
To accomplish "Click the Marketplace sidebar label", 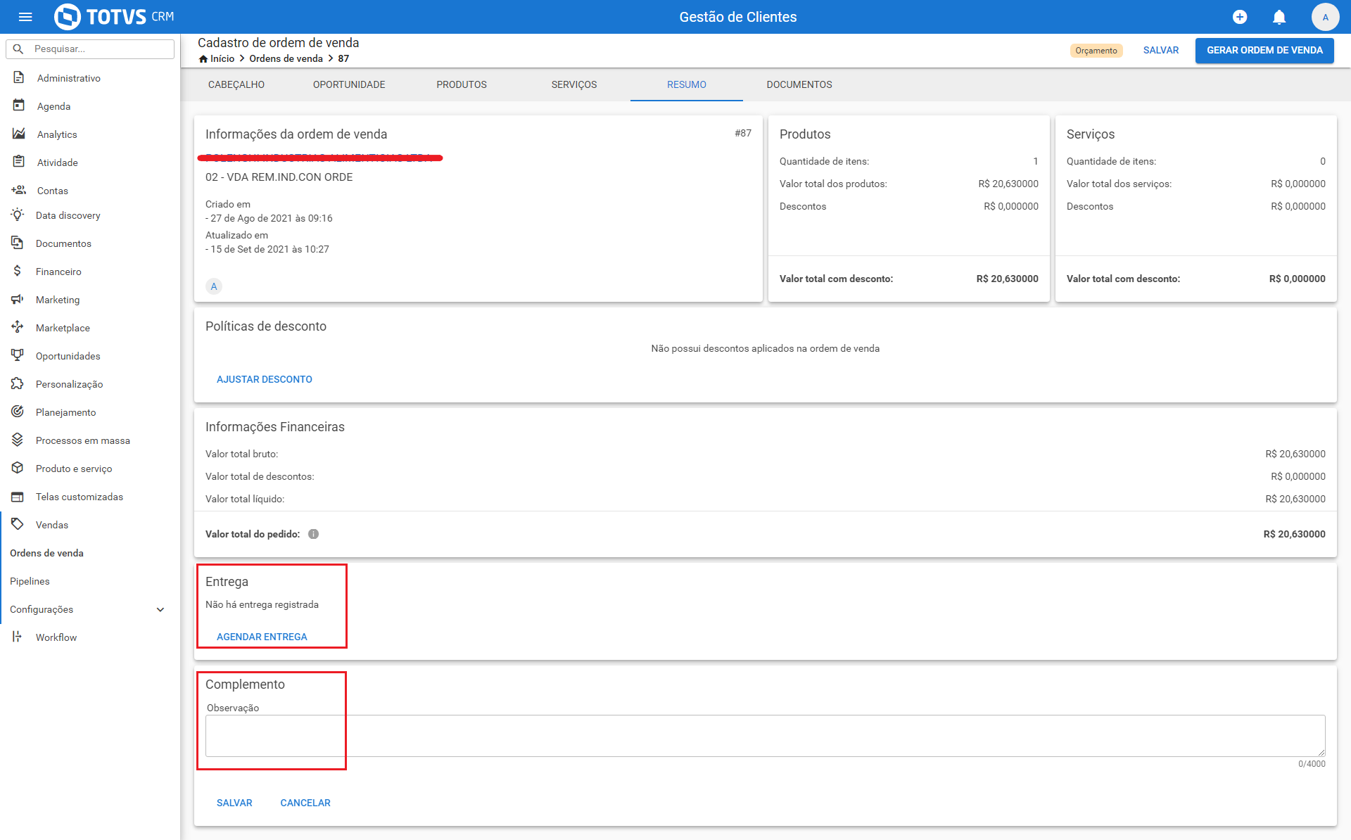I will pyautogui.click(x=63, y=328).
